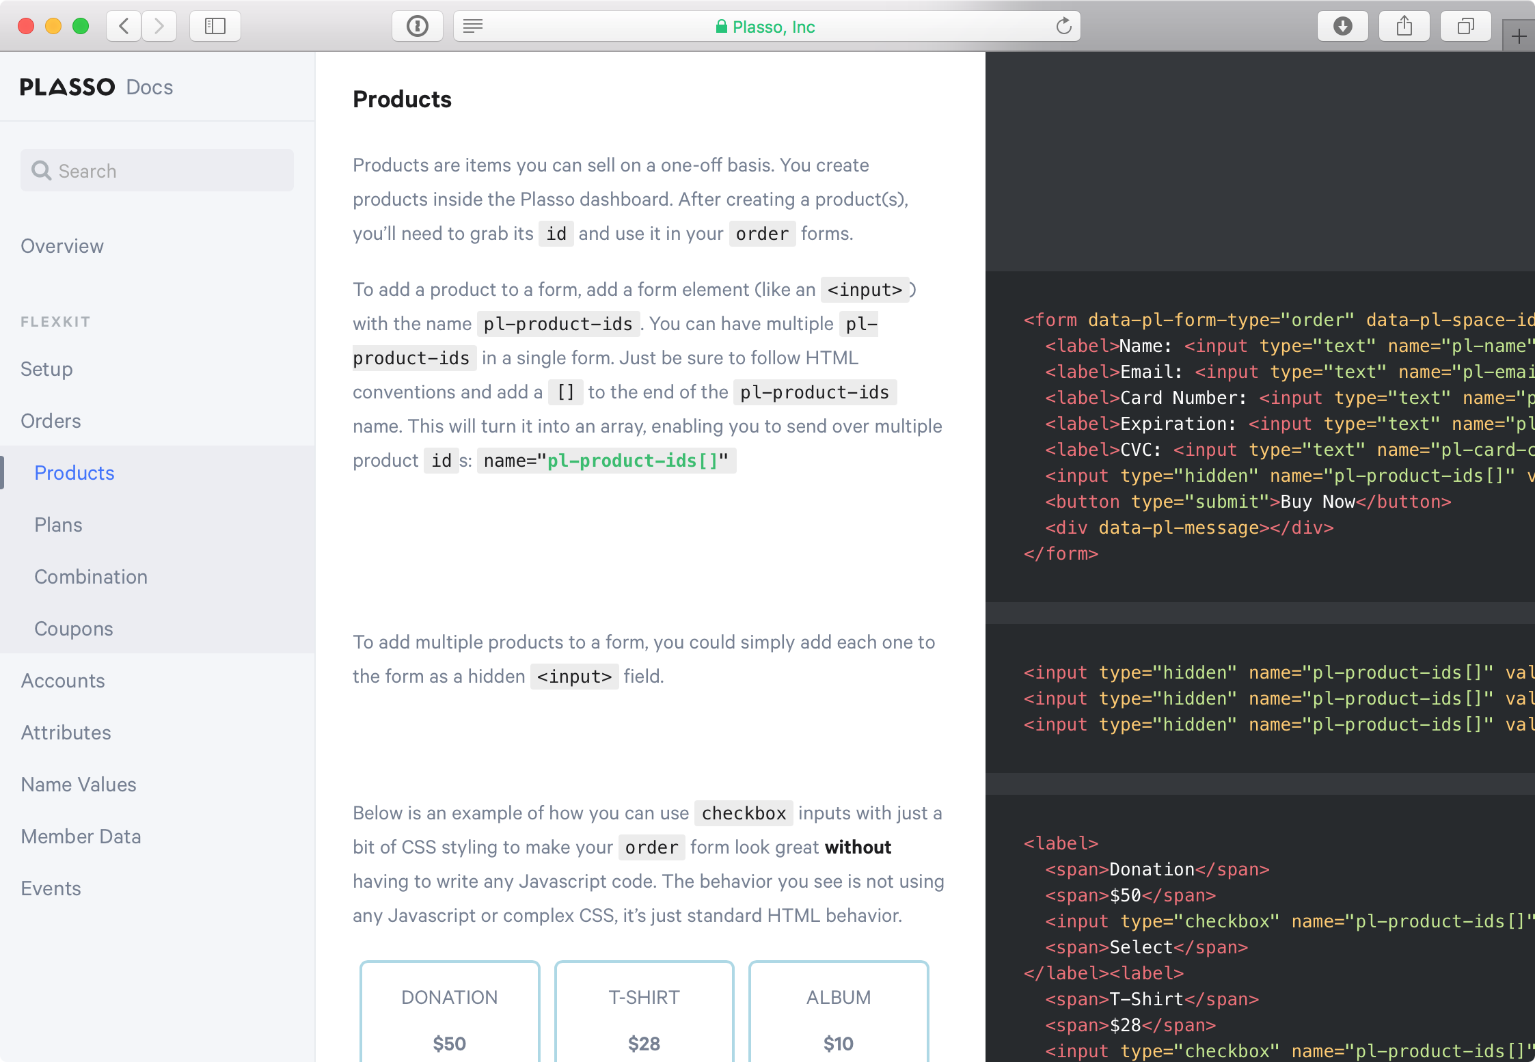Select Combination in the sidebar

pos(91,577)
